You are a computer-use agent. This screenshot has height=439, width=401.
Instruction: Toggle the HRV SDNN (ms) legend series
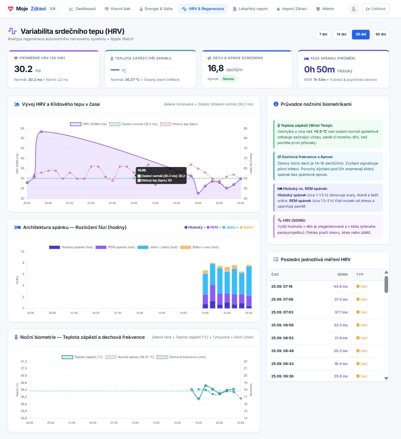coord(88,124)
